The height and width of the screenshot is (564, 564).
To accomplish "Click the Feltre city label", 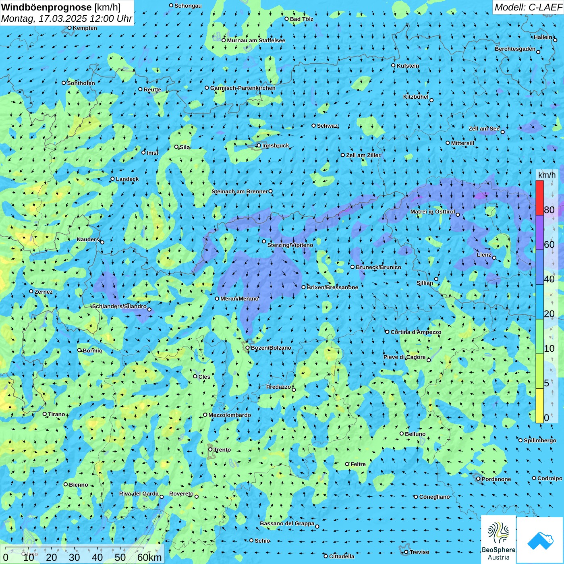I will click(358, 464).
